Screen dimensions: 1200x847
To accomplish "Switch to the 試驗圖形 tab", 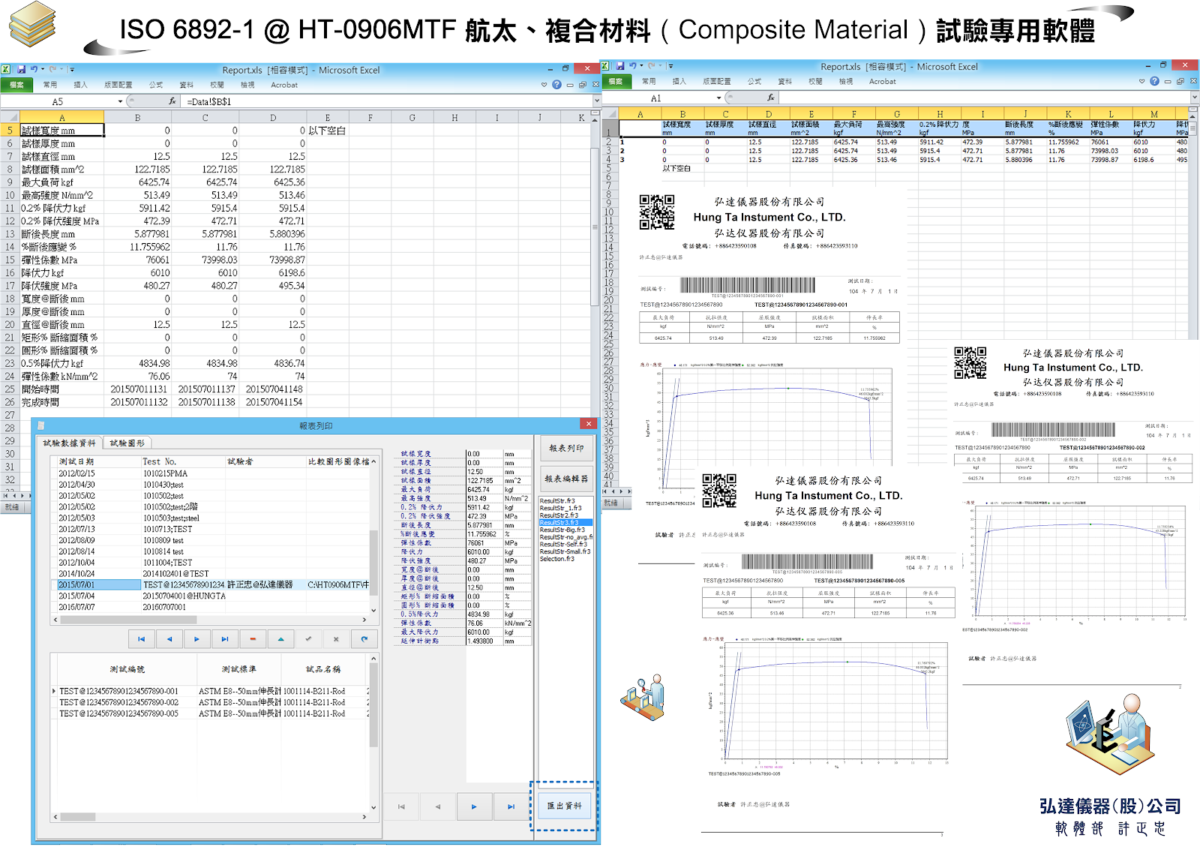I will pos(127,443).
